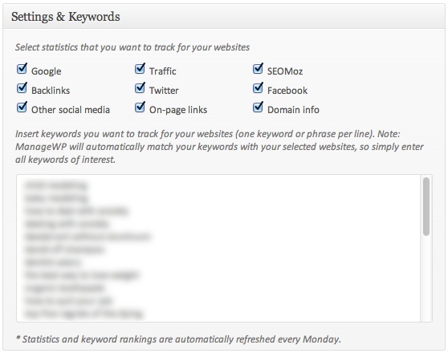Toggle the On-page links checkbox

point(140,108)
